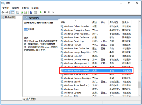The image size is (142, 105).
Task: Maximize the 服务 window
Action: [129, 3]
